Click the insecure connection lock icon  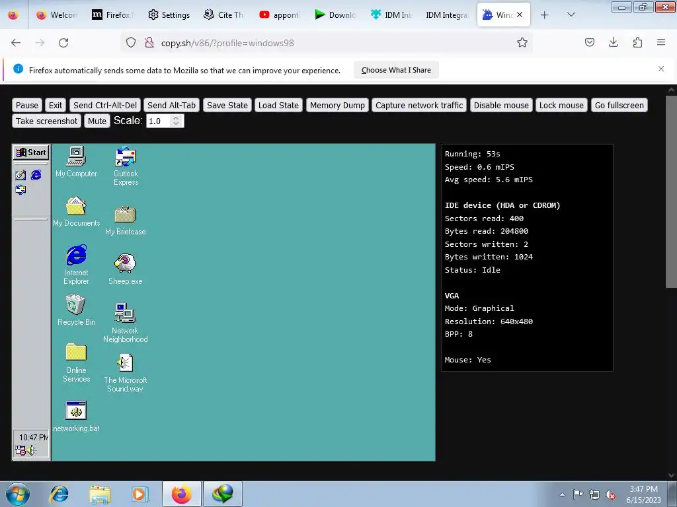(x=149, y=43)
